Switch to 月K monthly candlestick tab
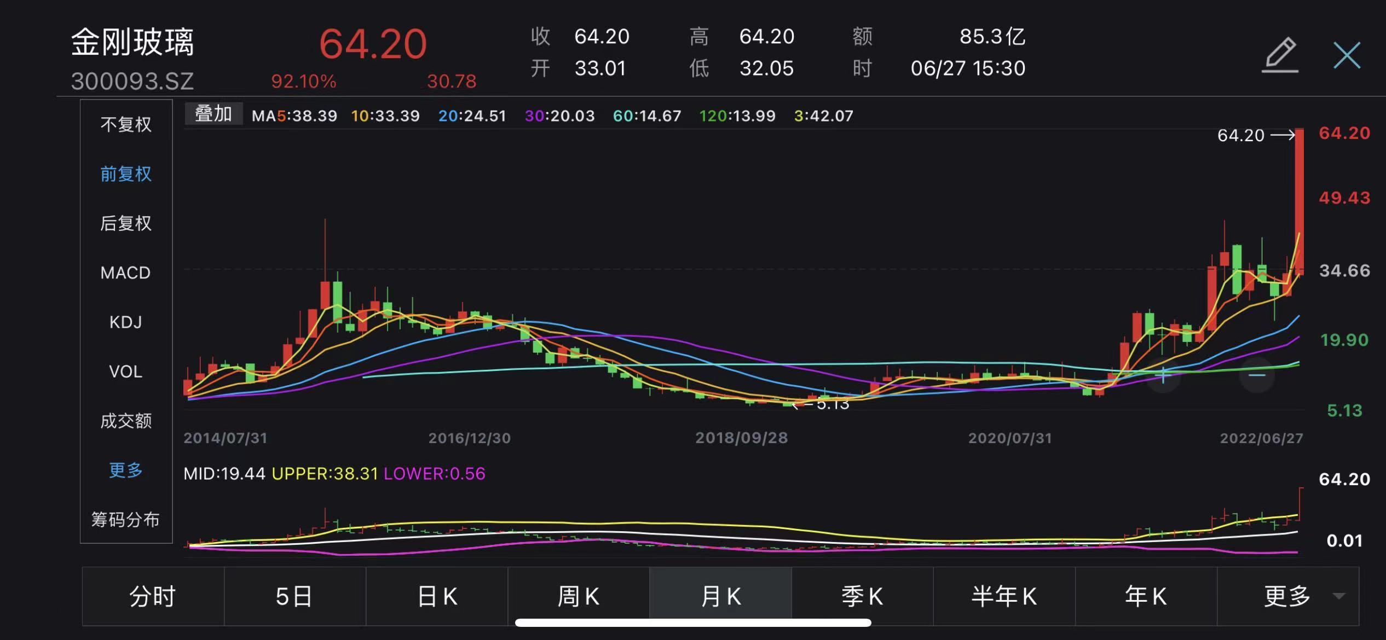Screen dimensions: 1386x640 [720, 596]
